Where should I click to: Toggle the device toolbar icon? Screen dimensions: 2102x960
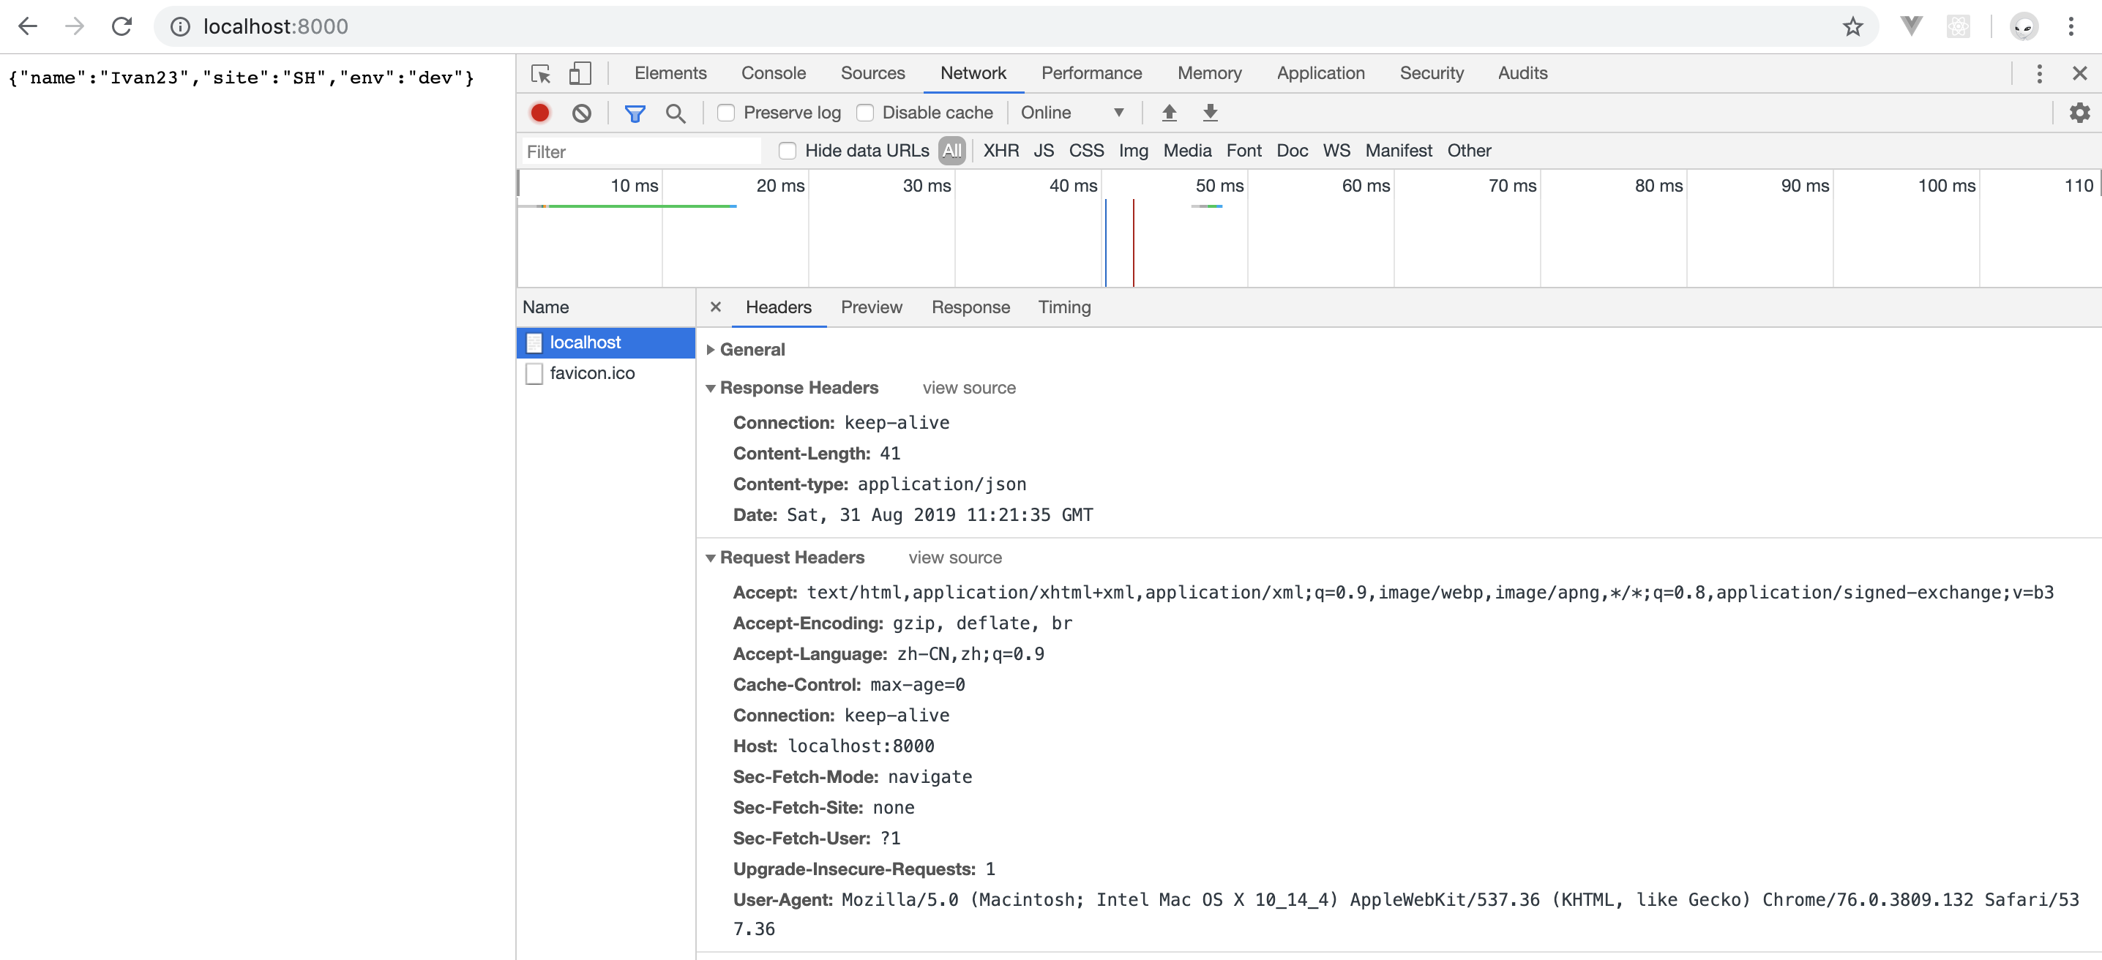coord(580,73)
